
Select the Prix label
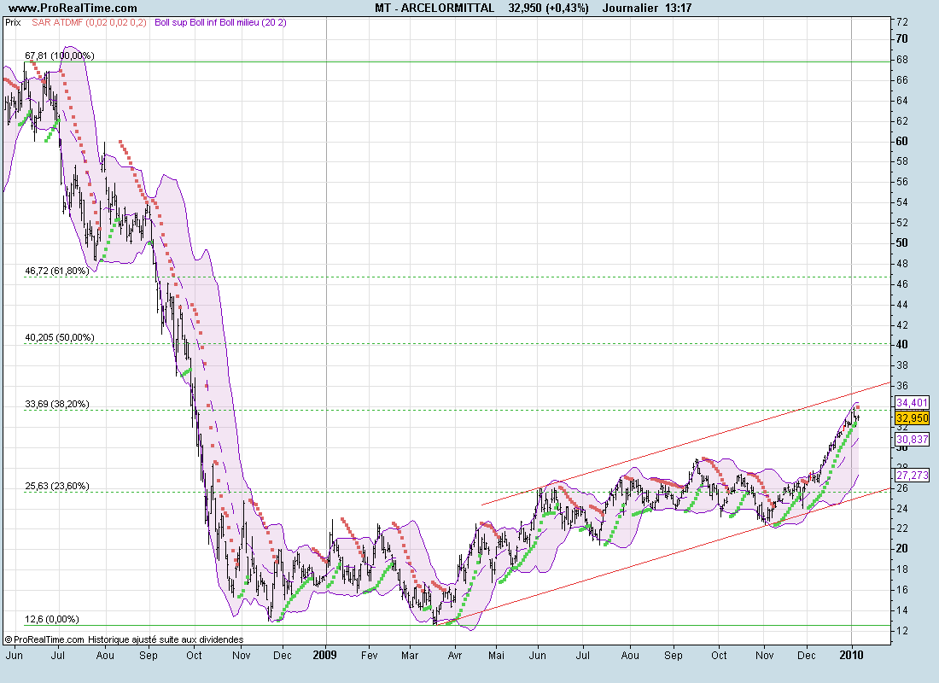13,22
